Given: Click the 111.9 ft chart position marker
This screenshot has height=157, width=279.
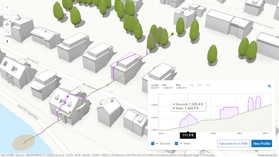Looking at the screenshot, I should (x=188, y=135).
